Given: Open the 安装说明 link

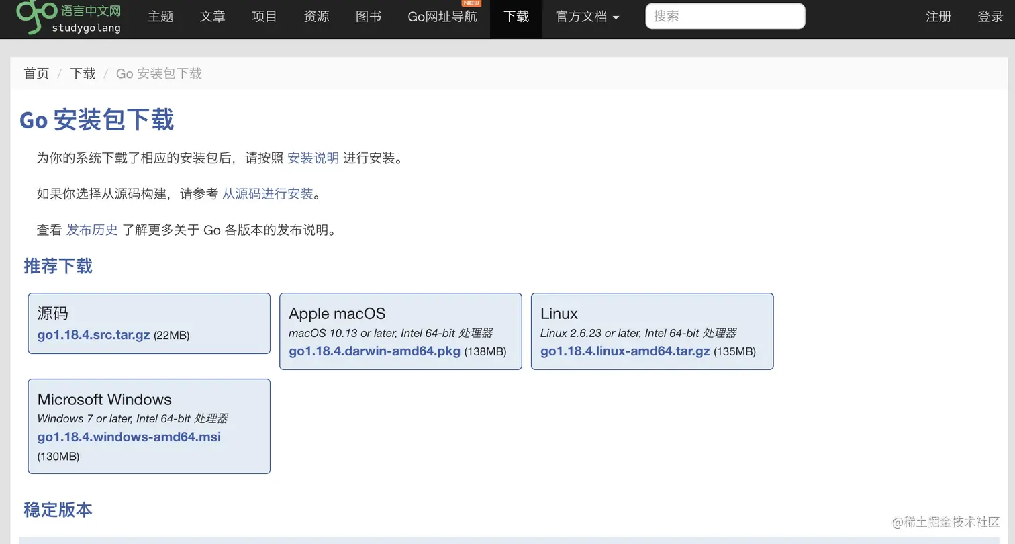Looking at the screenshot, I should point(313,158).
